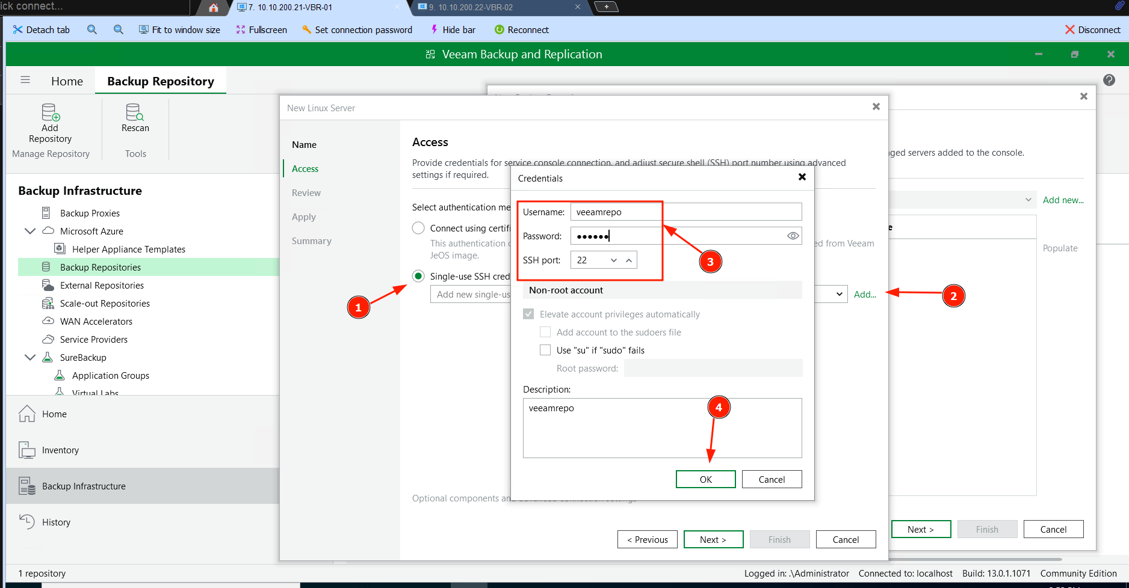This screenshot has height=588, width=1129.
Task: Switch to the 10.10.200.22-VBR-02 connection tab
Action: coord(500,8)
